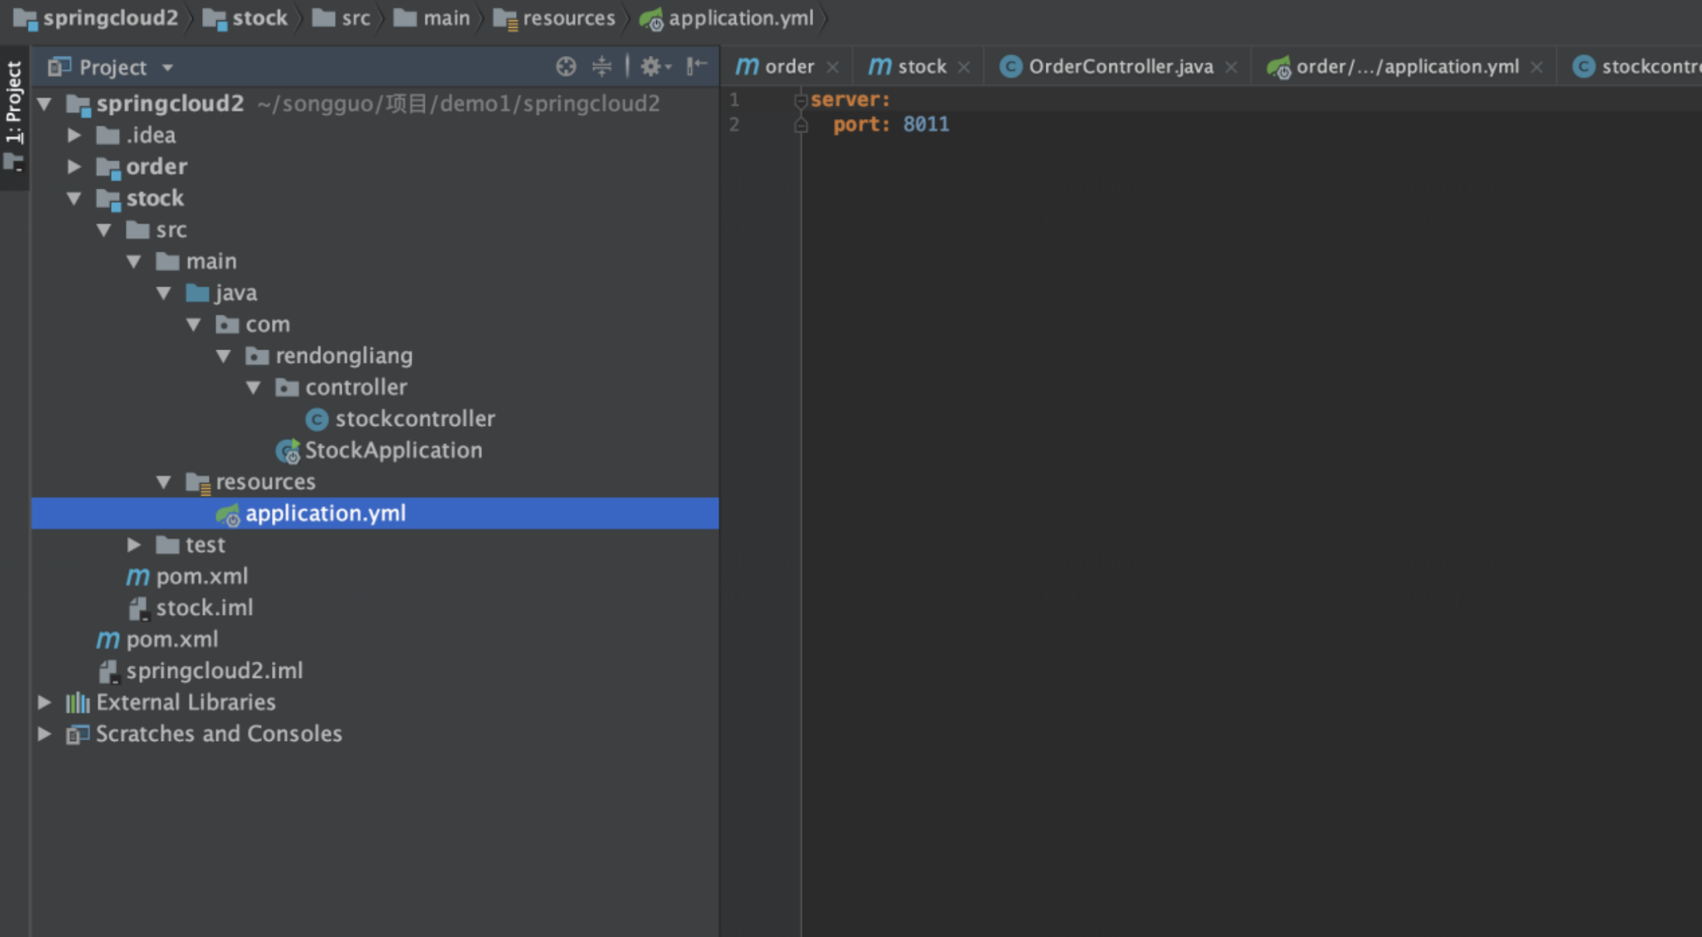Image resolution: width=1702 pixels, height=937 pixels.
Task: Click the server: key in editor
Action: click(x=850, y=100)
